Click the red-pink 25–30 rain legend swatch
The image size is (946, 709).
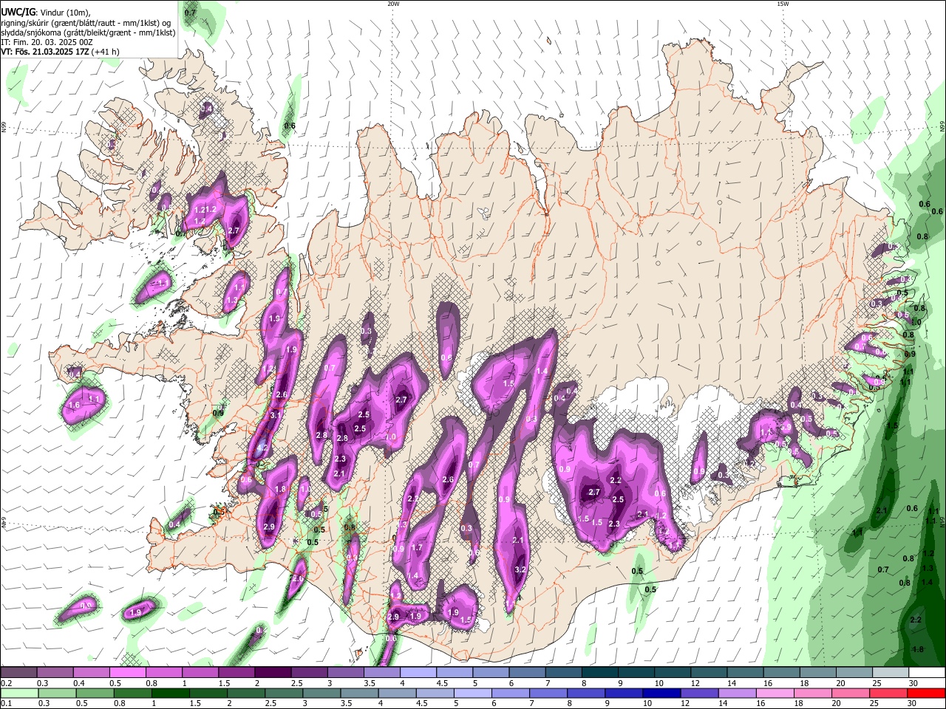click(888, 693)
